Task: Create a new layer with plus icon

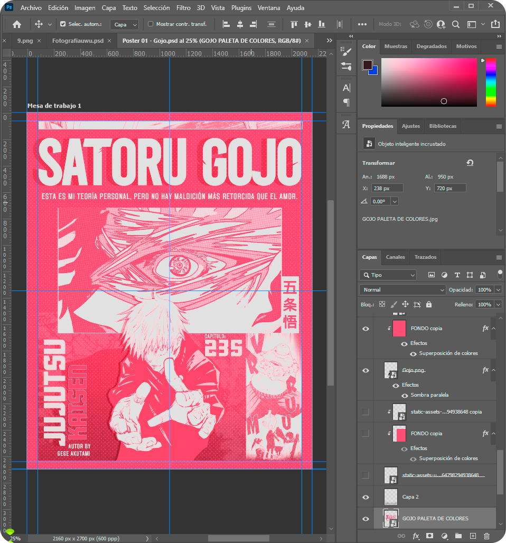Action: [x=473, y=536]
